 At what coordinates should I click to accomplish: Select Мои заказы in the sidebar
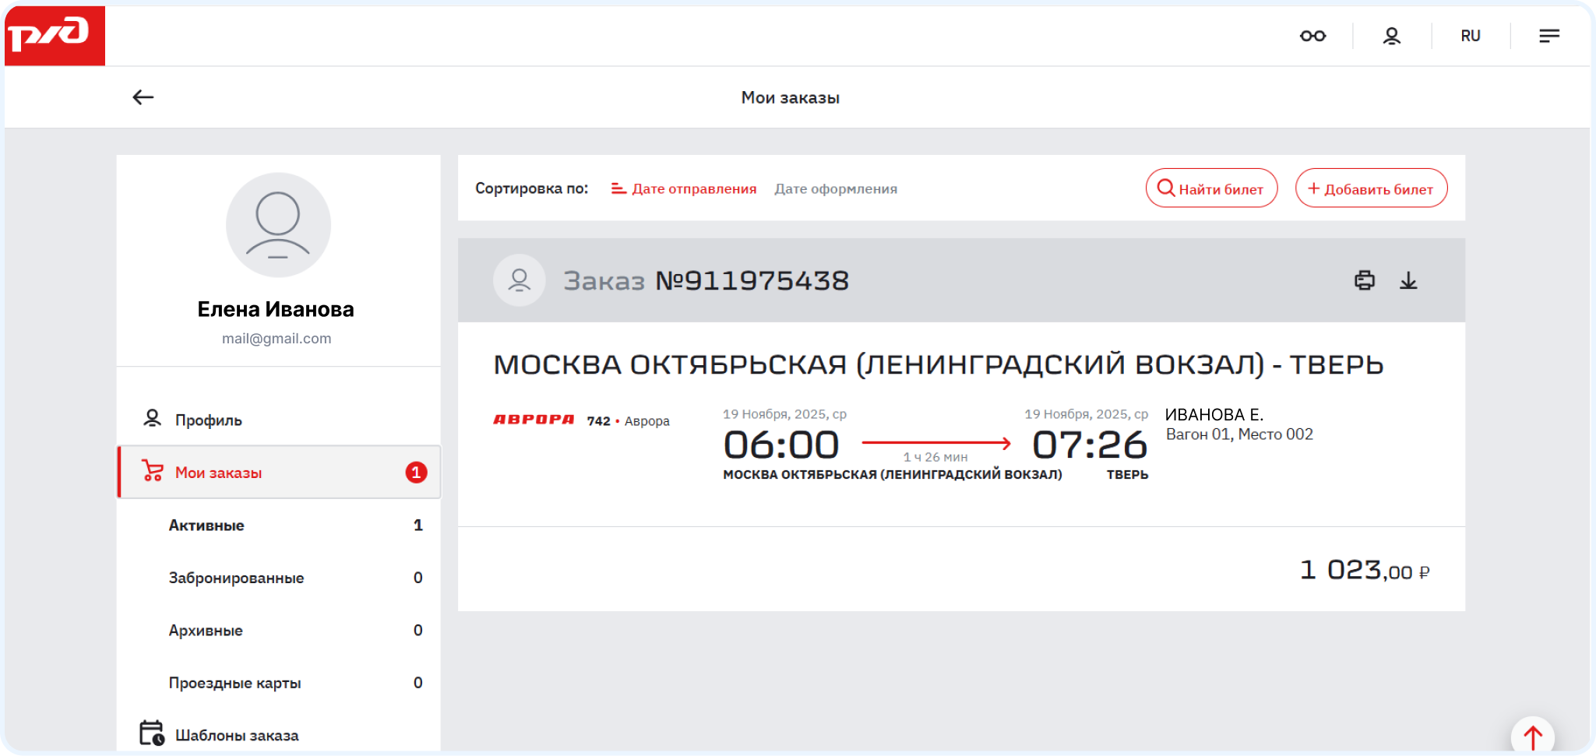pos(218,473)
